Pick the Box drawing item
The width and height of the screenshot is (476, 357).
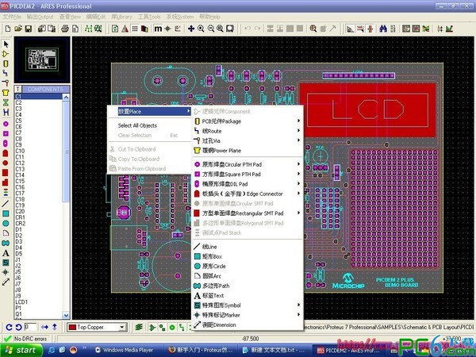(x=213, y=257)
